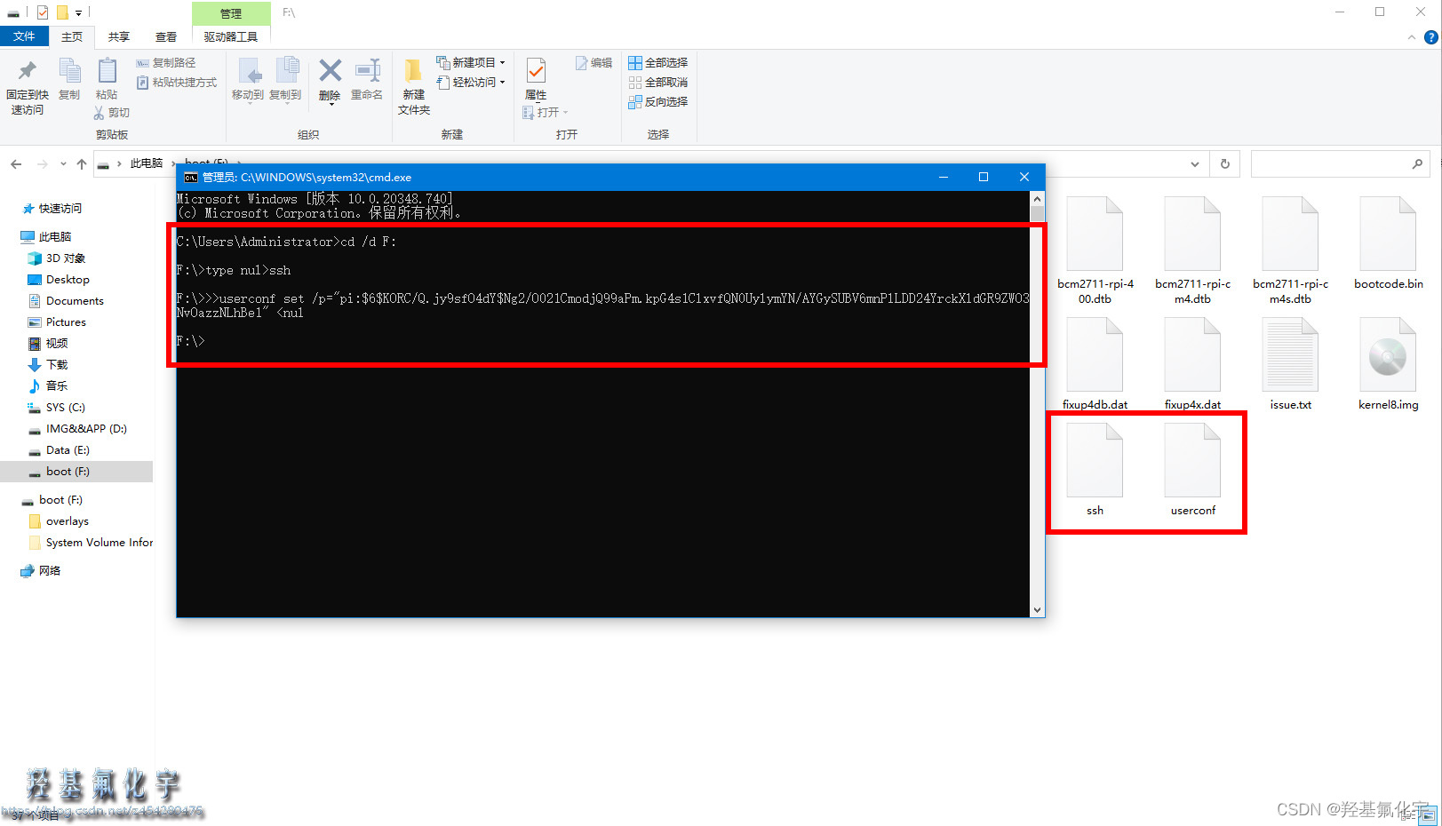1442x826 pixels.
Task: Click Select all (全部选择)
Action: pyautogui.click(x=658, y=63)
